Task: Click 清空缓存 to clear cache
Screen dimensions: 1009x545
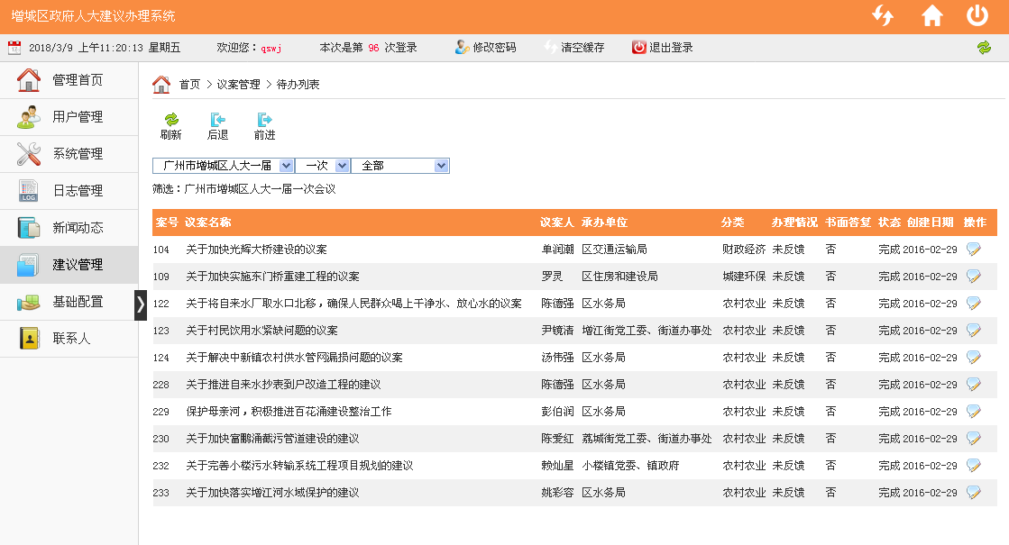Action: pos(574,48)
